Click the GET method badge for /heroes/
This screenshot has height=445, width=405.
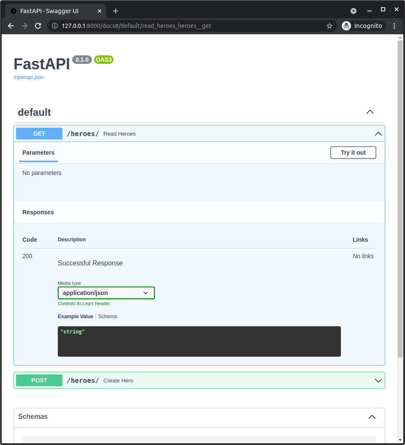coord(39,134)
